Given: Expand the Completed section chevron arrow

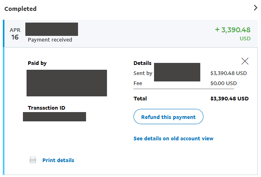Looking at the screenshot, I should [x=255, y=8].
